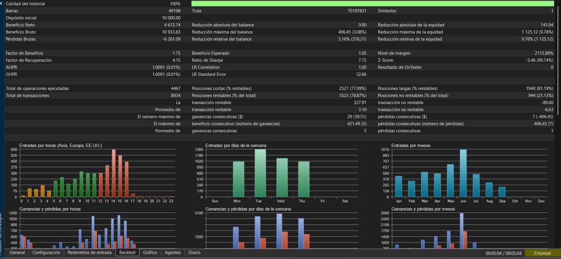Click the LR Standard Error value 32.66
The height and width of the screenshot is (259, 561).
point(362,74)
